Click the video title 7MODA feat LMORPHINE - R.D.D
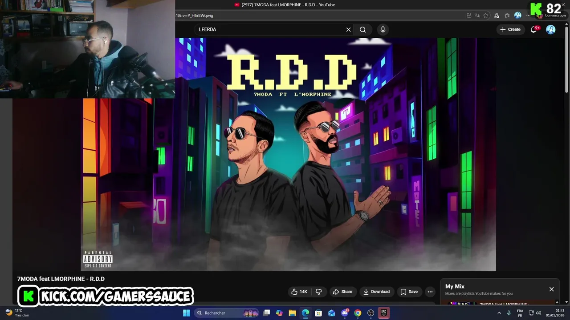The height and width of the screenshot is (320, 570). [x=61, y=279]
